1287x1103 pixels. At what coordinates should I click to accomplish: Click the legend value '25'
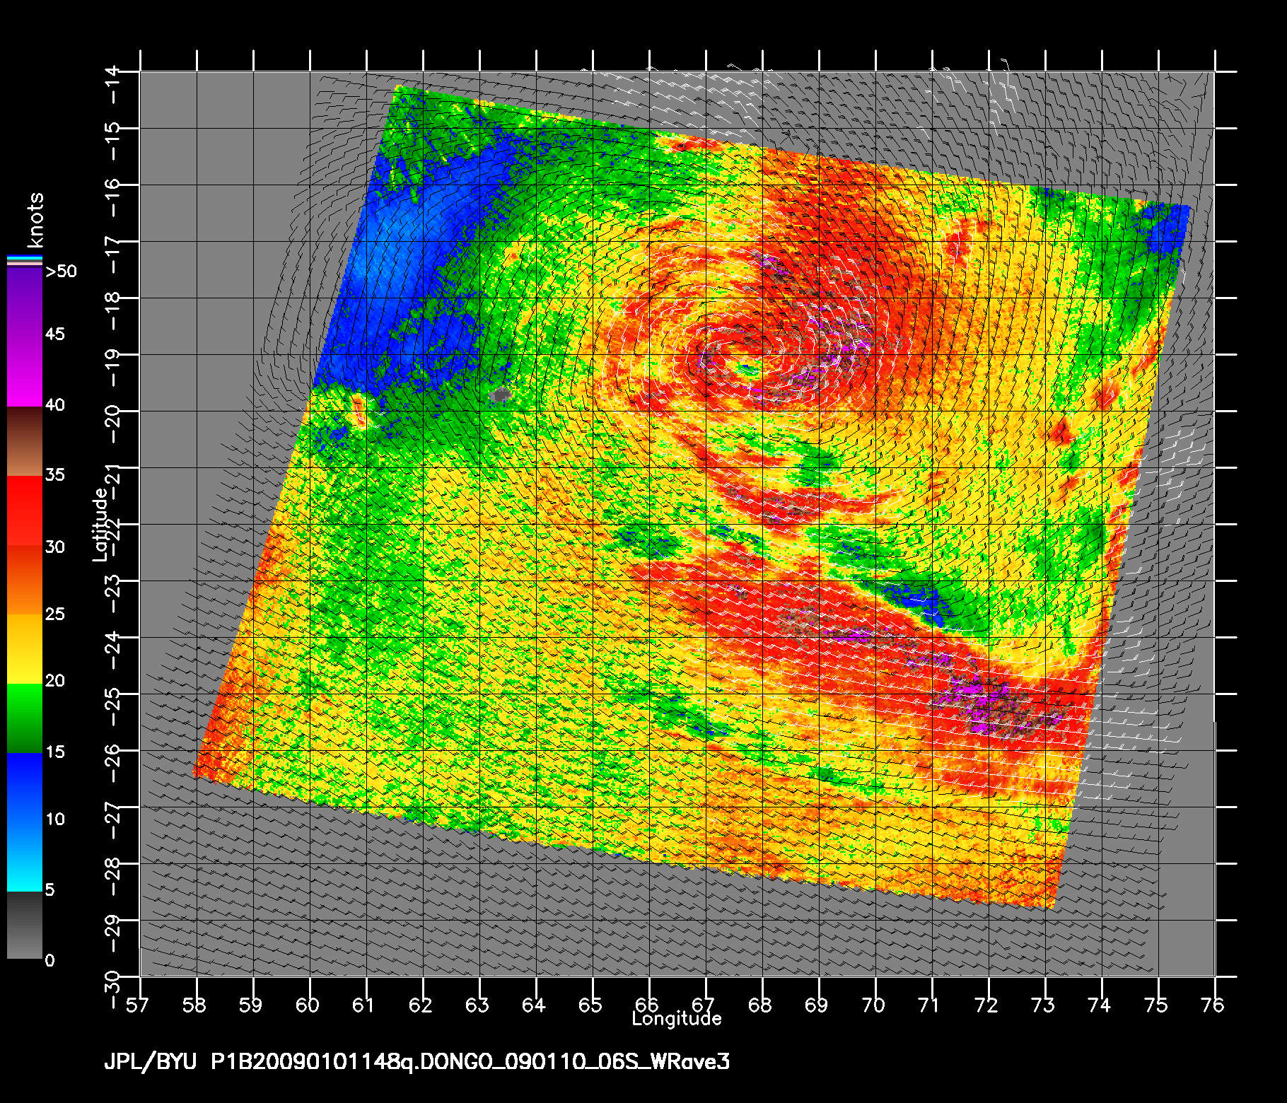(x=55, y=614)
